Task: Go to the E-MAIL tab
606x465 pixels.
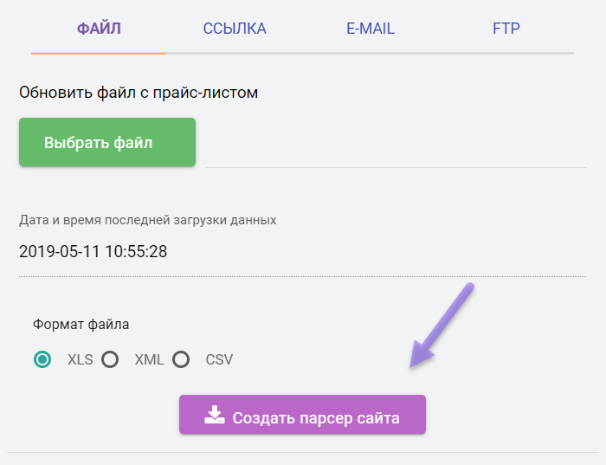Action: pyautogui.click(x=370, y=29)
